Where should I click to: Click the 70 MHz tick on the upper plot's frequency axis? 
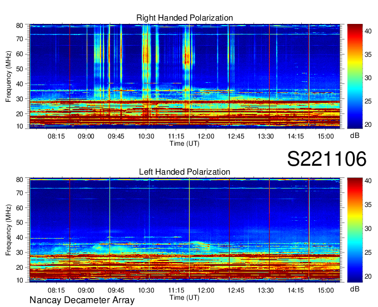(x=19, y=39)
